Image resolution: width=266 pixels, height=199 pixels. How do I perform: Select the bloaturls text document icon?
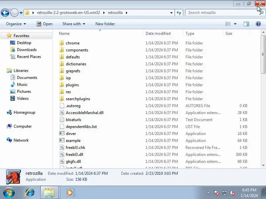[x=62, y=119]
